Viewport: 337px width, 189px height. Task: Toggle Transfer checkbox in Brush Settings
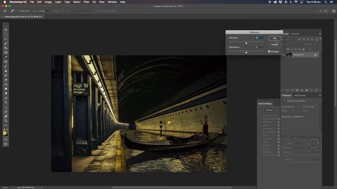point(279,135)
